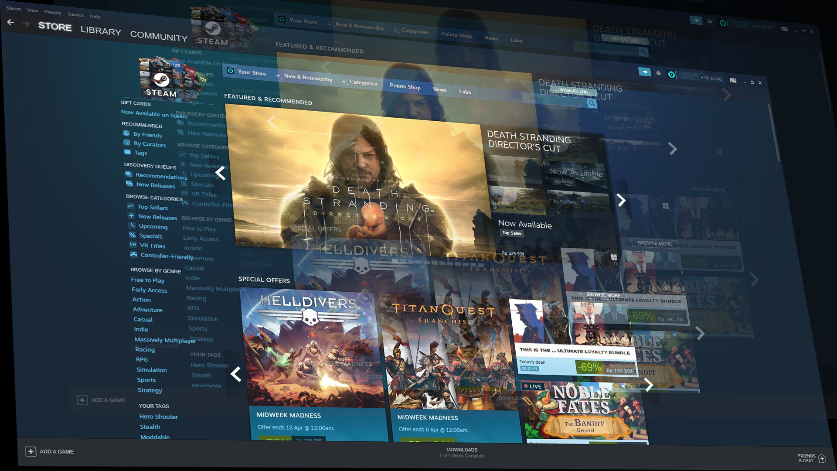Click the WISHLIST (20) button

click(573, 91)
